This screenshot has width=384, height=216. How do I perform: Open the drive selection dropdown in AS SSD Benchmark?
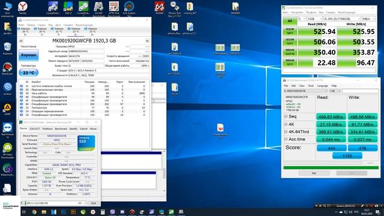[x=305, y=91]
